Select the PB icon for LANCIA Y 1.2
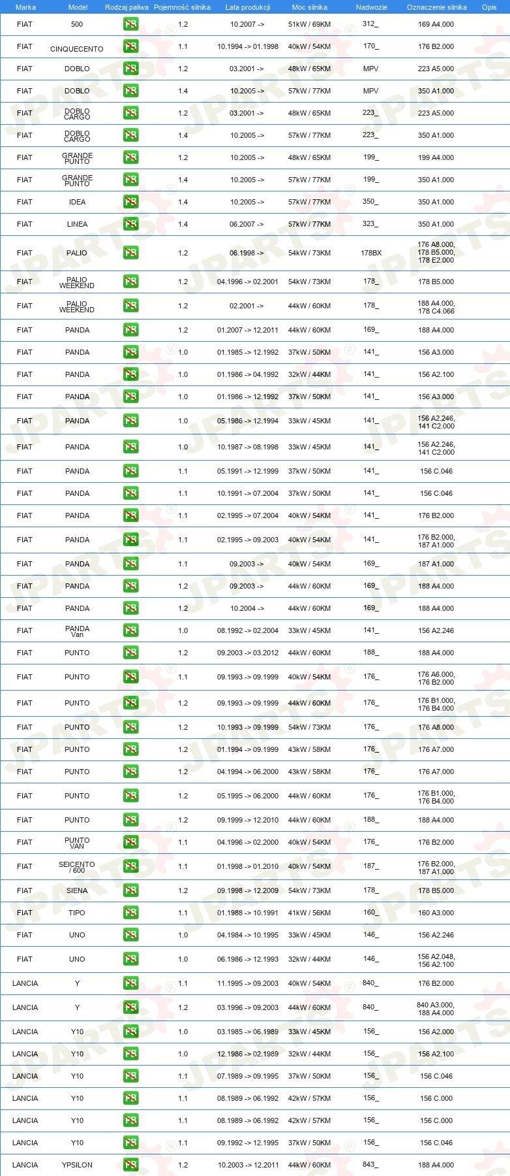This screenshot has width=510, height=1176. (131, 1007)
